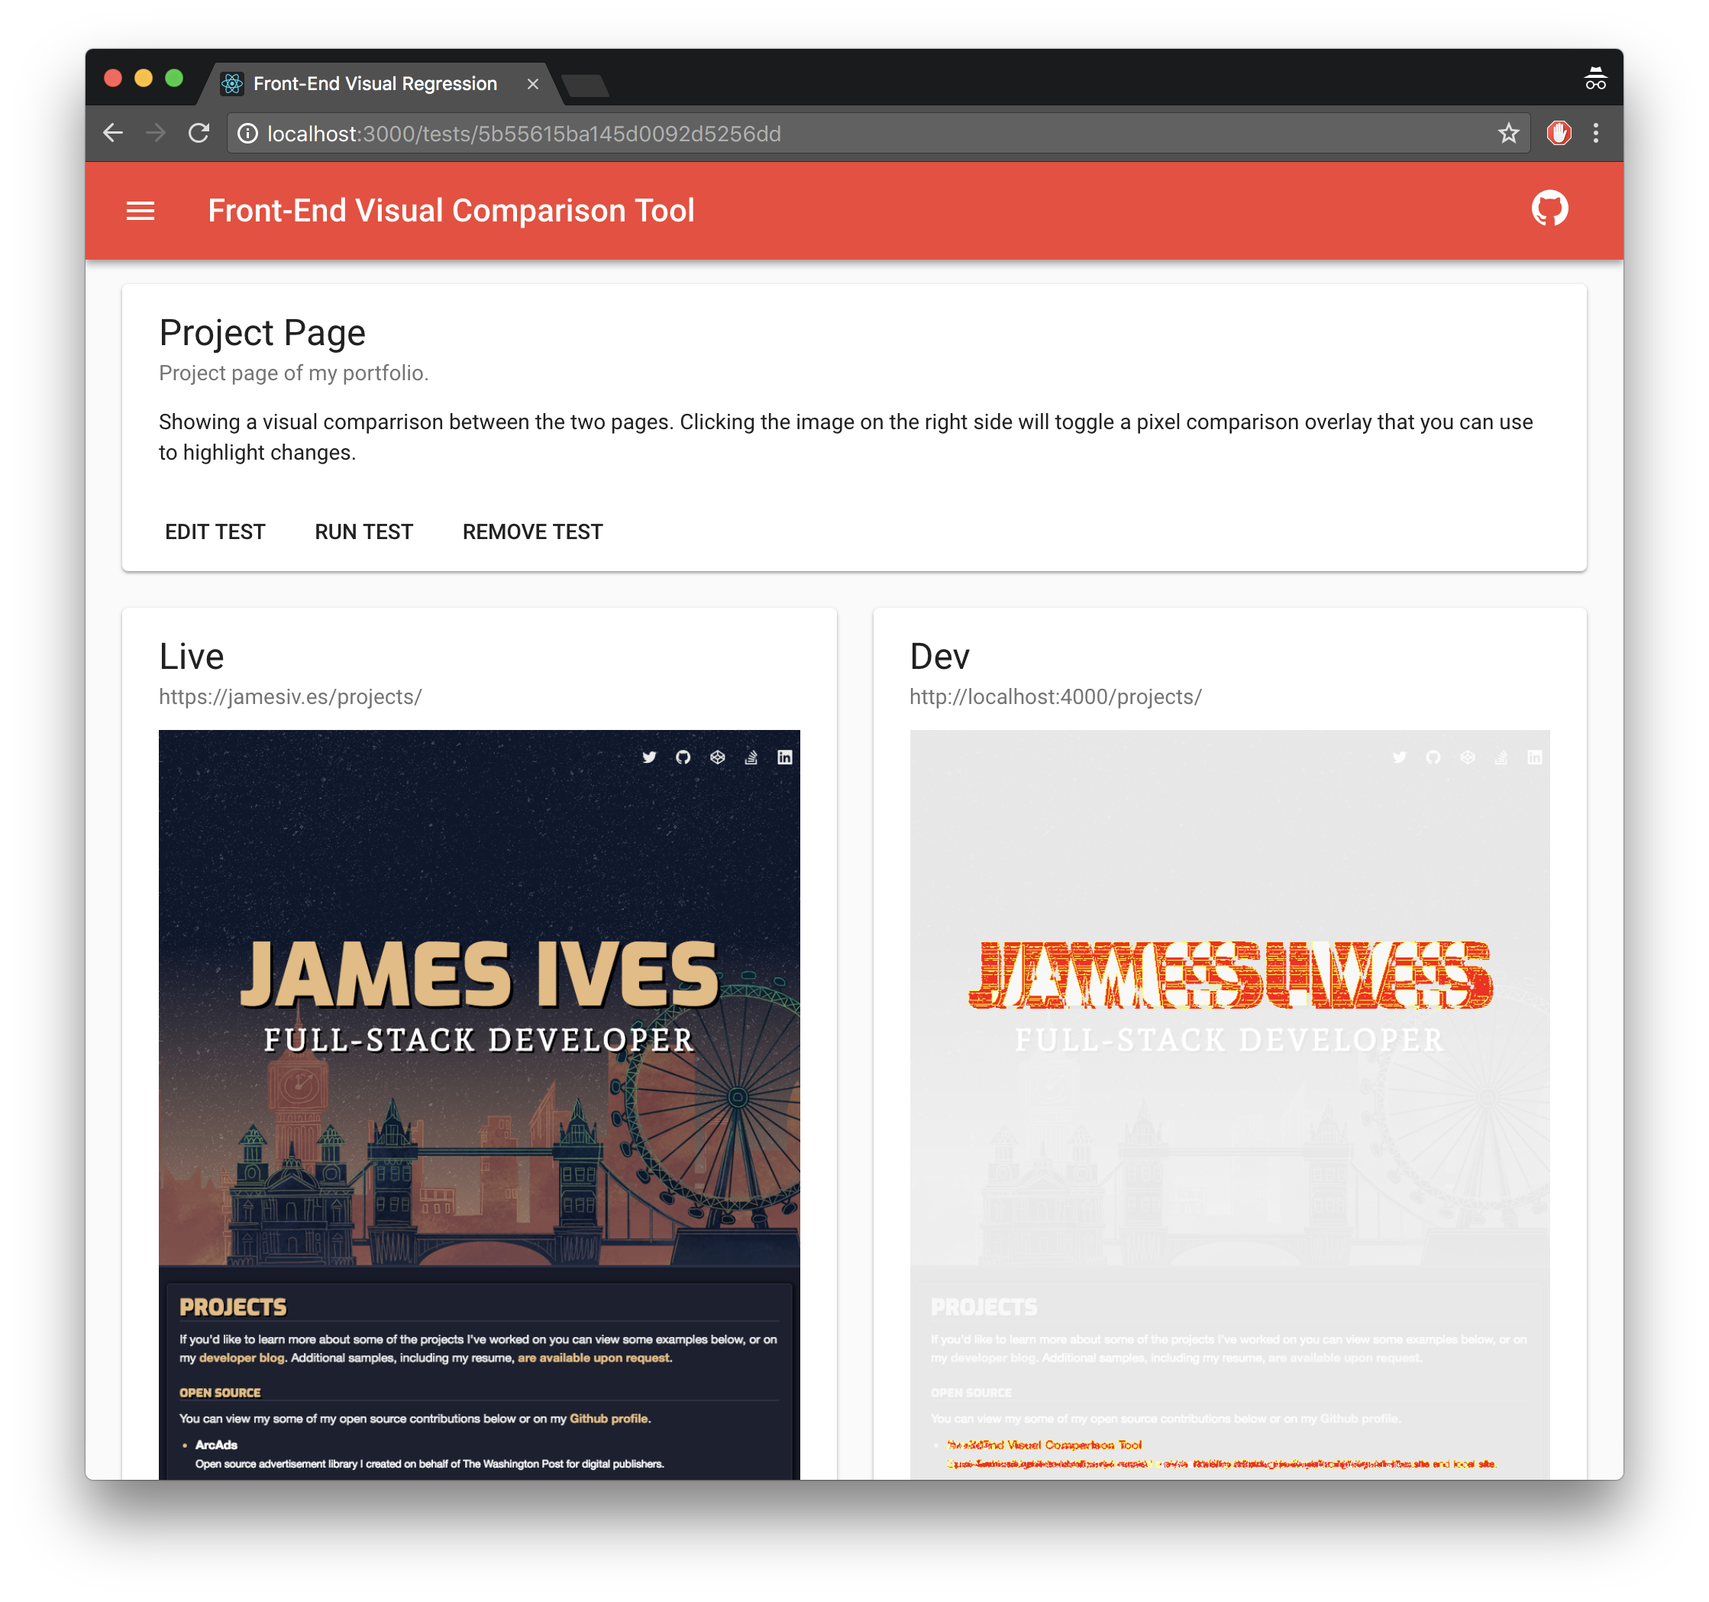The image size is (1709, 1602).
Task: Click the red shield extension icon
Action: tap(1559, 133)
